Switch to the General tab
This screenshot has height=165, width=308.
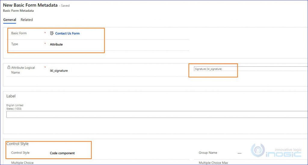pos(10,20)
